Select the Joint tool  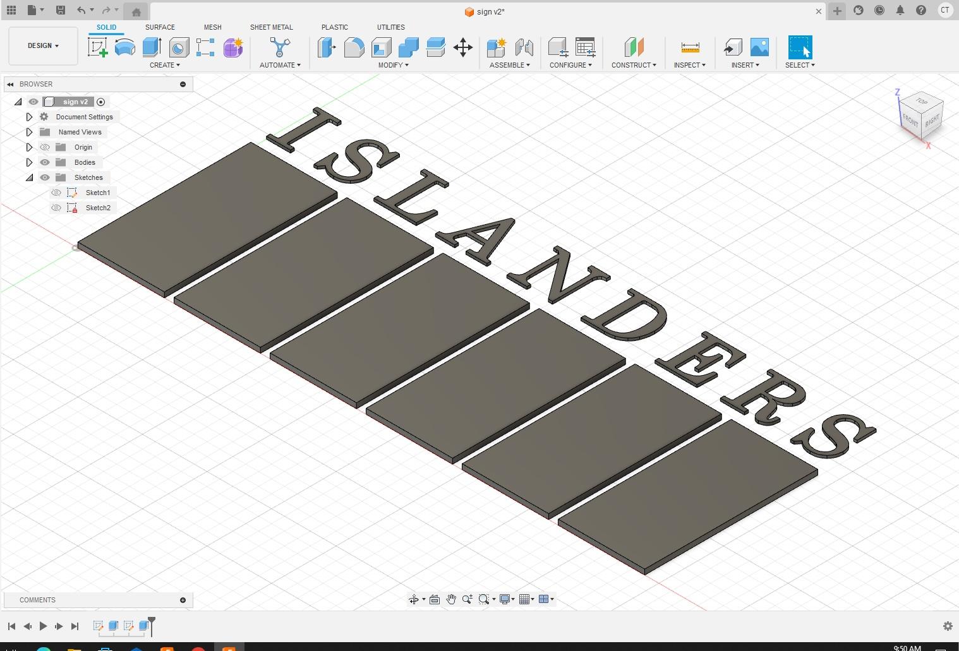pyautogui.click(x=524, y=47)
